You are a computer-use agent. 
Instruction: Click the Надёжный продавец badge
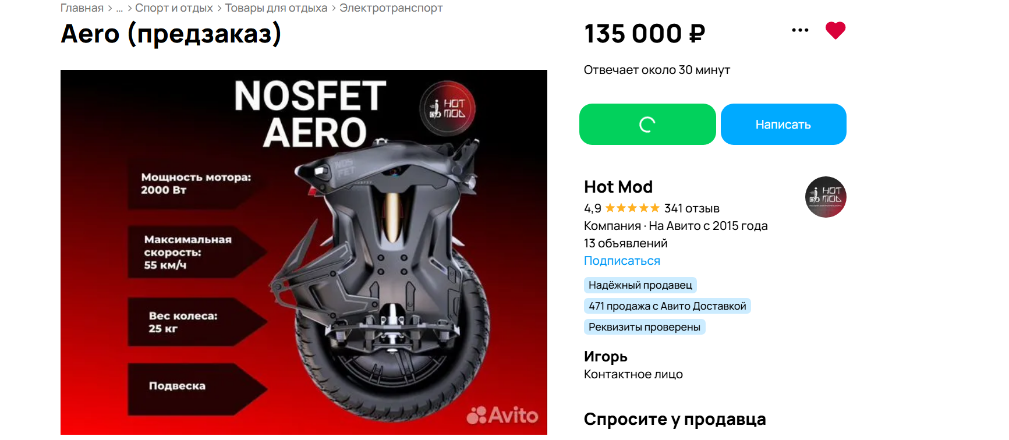click(x=640, y=285)
